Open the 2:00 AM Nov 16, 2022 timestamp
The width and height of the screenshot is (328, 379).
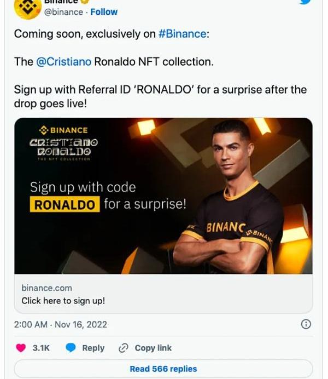click(x=60, y=324)
